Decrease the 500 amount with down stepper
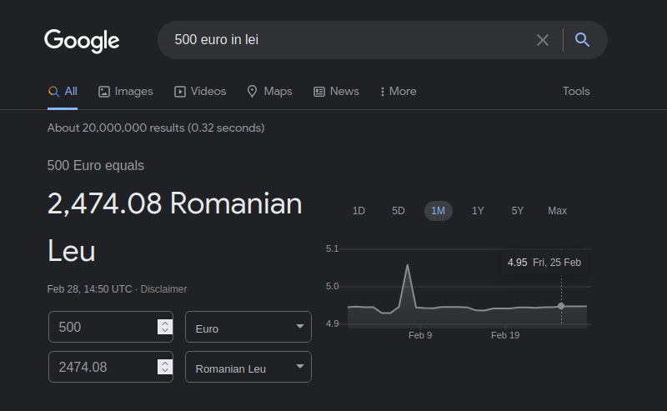Screen dimensions: 667x411 (x=165, y=331)
